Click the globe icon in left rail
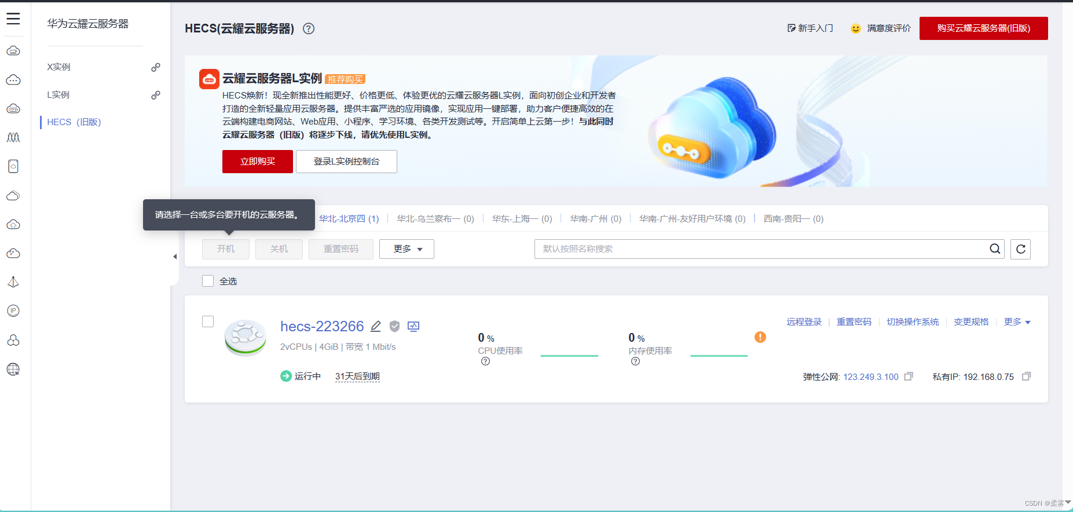 point(13,369)
